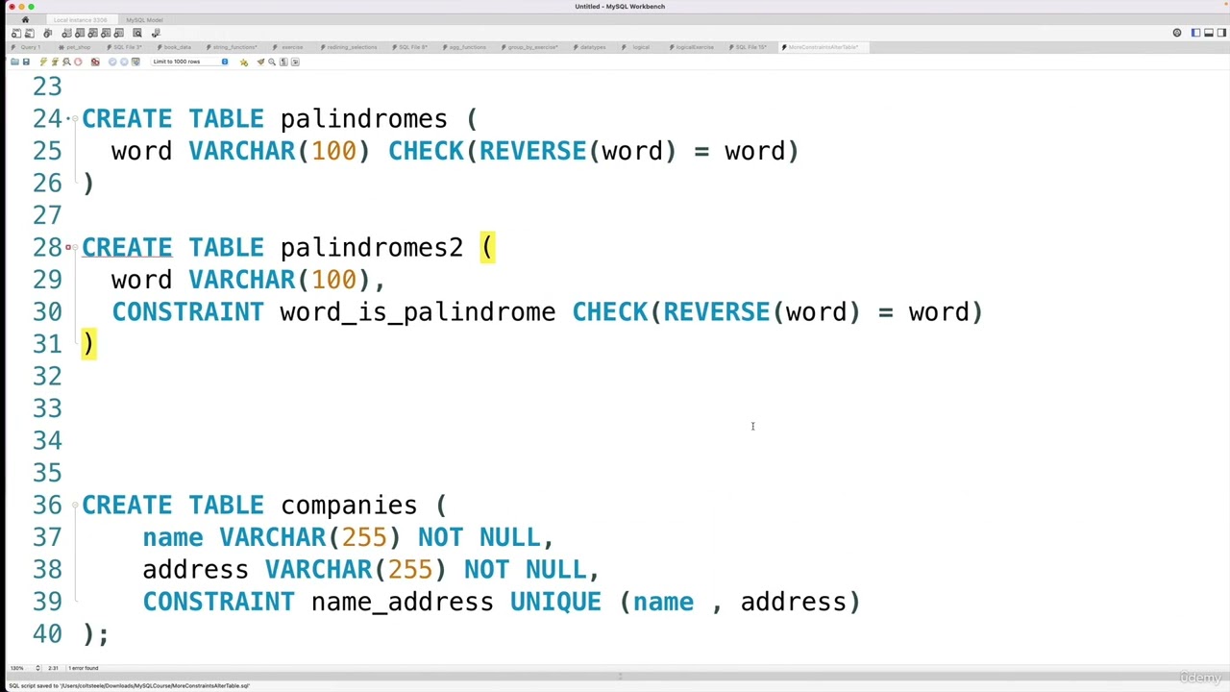This screenshot has height=692, width=1230.
Task: Toggle invisible characters display icon
Action: coord(283,62)
